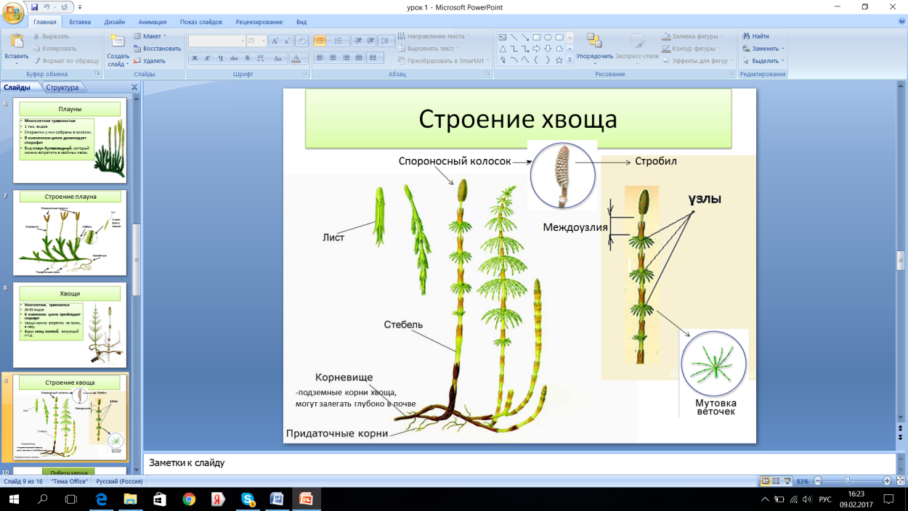Select slide 7 thumbnail Строение плауна
This screenshot has height=511, width=908.
70,233
